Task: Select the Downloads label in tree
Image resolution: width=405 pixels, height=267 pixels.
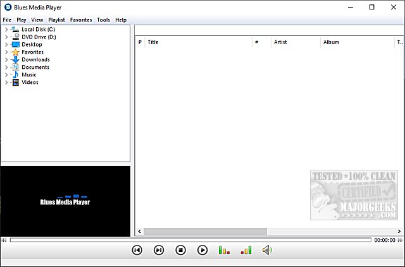Action: (35, 59)
